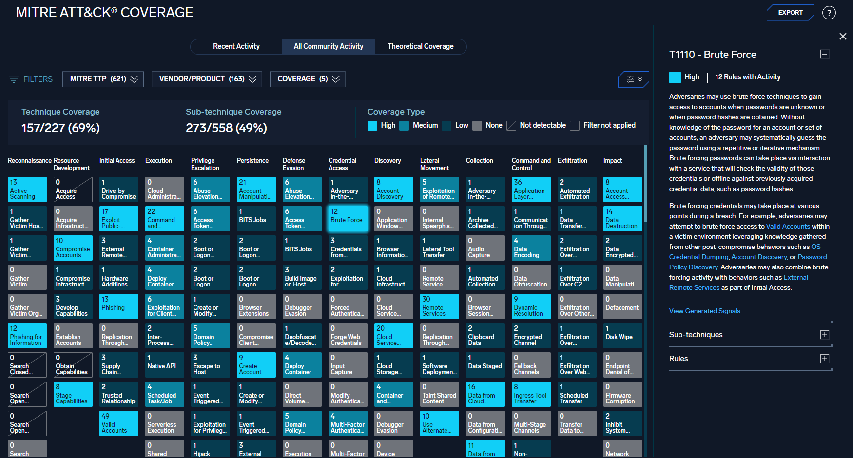Image resolution: width=853 pixels, height=458 pixels.
Task: Toggle the Not detectable coverage filter
Action: coord(511,125)
